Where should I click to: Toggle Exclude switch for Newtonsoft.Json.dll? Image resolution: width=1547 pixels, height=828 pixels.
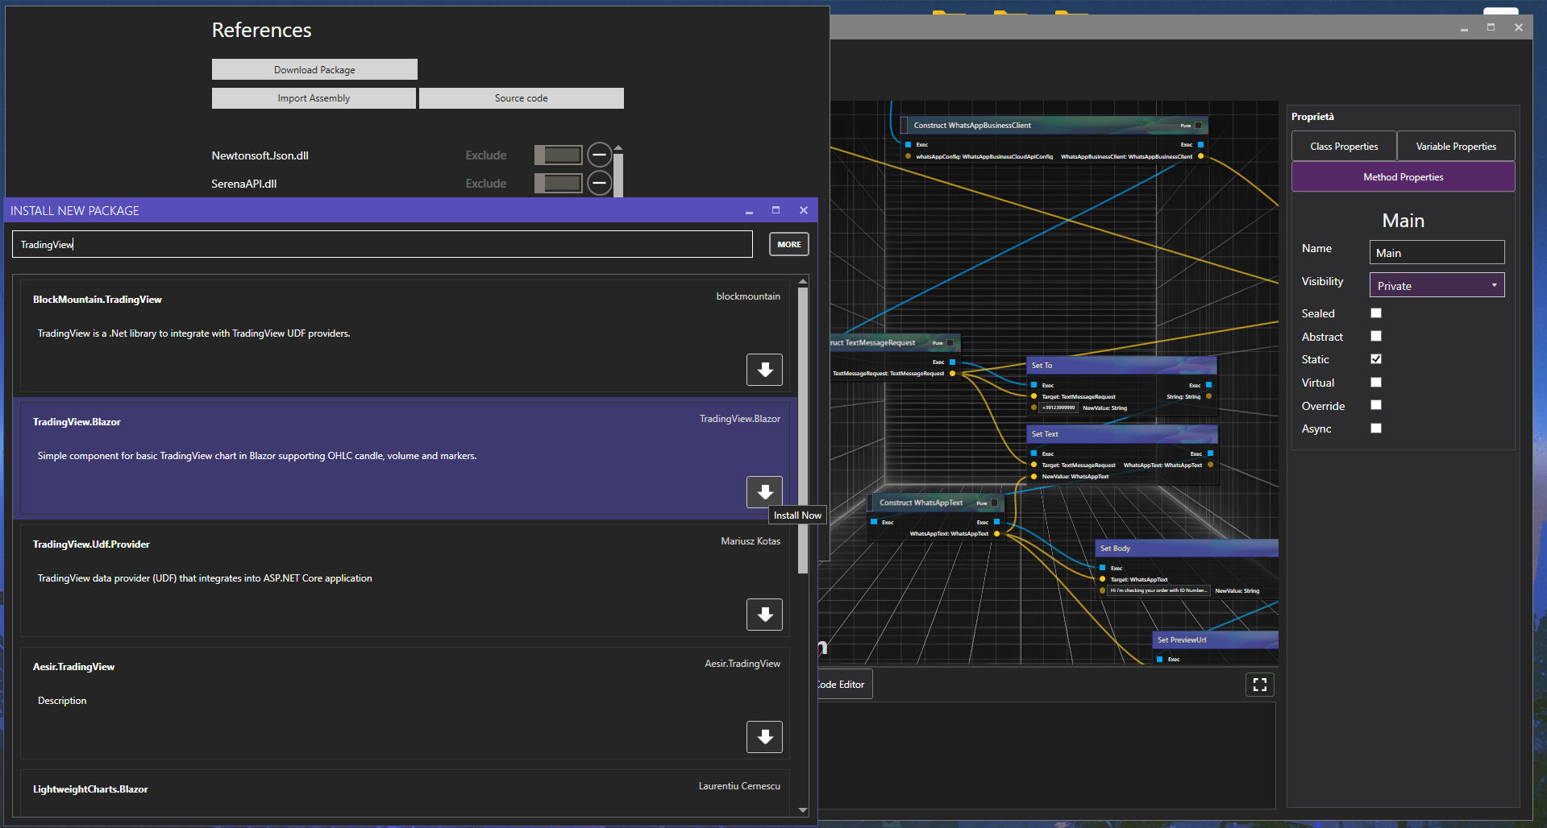tap(558, 155)
